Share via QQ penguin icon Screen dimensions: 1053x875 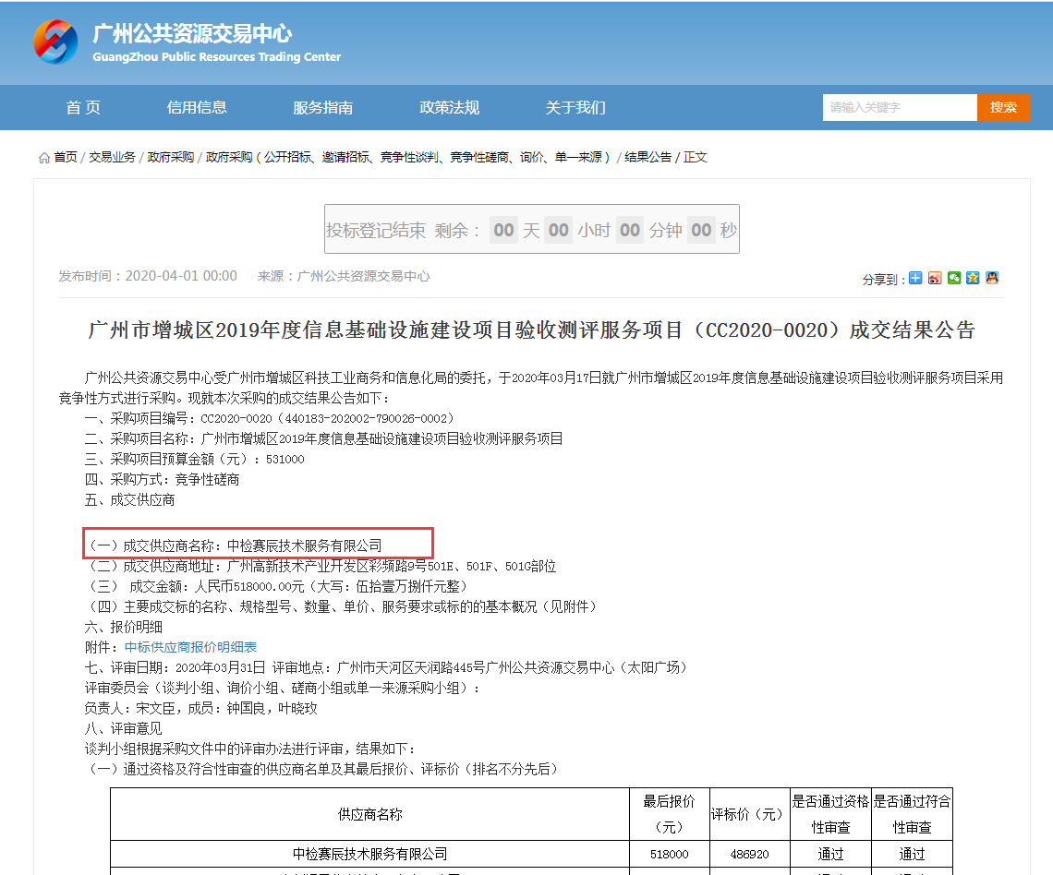[992, 278]
